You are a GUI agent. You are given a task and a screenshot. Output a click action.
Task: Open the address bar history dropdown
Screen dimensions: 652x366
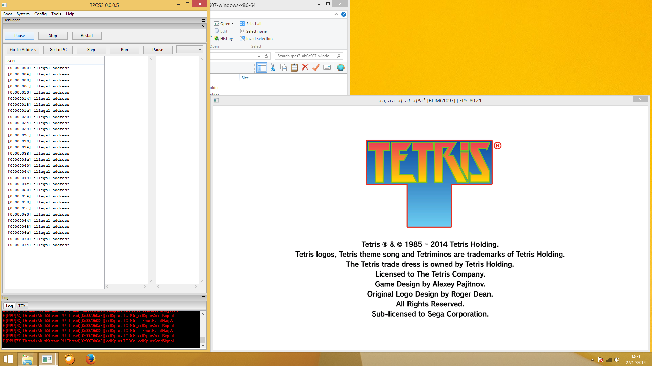coord(259,56)
